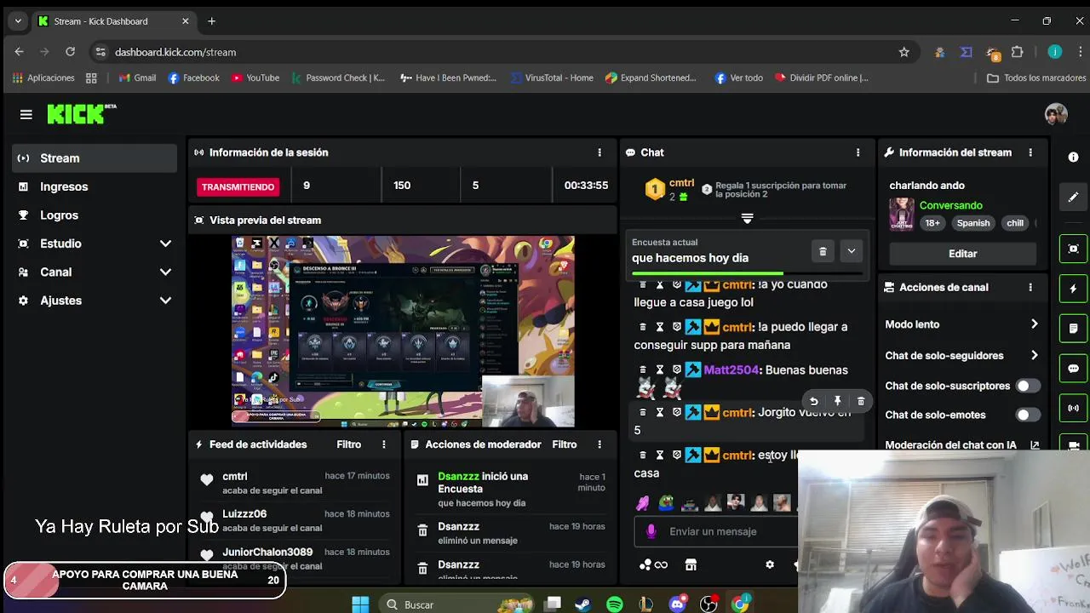
Task: Toggle Chat de solo-emotes switch
Action: click(x=1028, y=415)
